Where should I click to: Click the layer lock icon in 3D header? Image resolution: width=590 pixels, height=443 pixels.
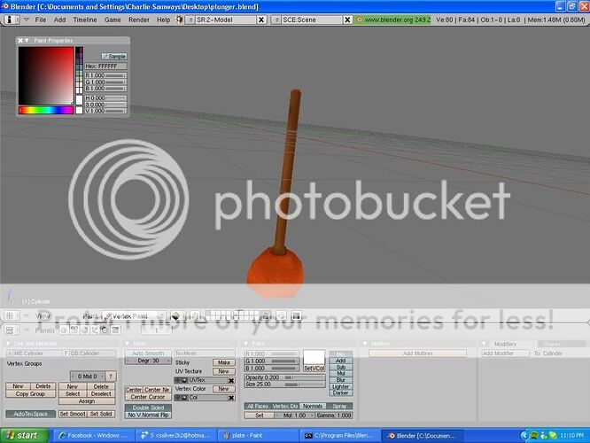click(x=266, y=315)
